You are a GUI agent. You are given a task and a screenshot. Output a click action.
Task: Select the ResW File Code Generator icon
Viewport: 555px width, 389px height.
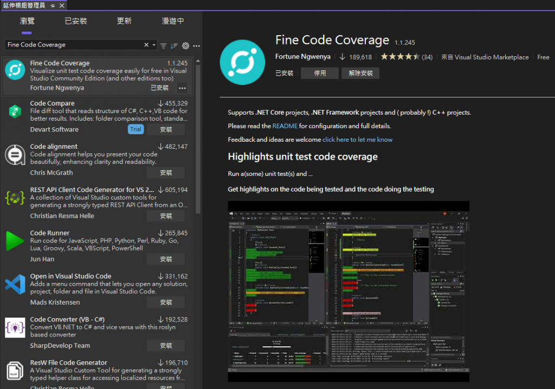pyautogui.click(x=15, y=371)
